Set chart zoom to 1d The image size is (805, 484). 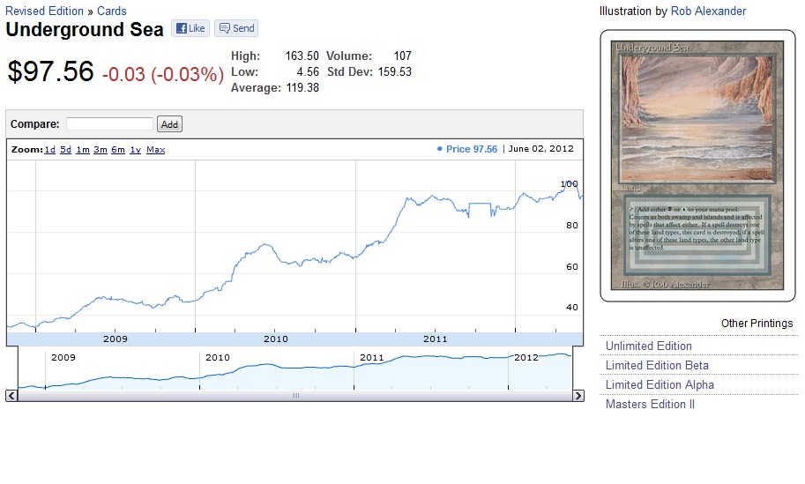[50, 150]
